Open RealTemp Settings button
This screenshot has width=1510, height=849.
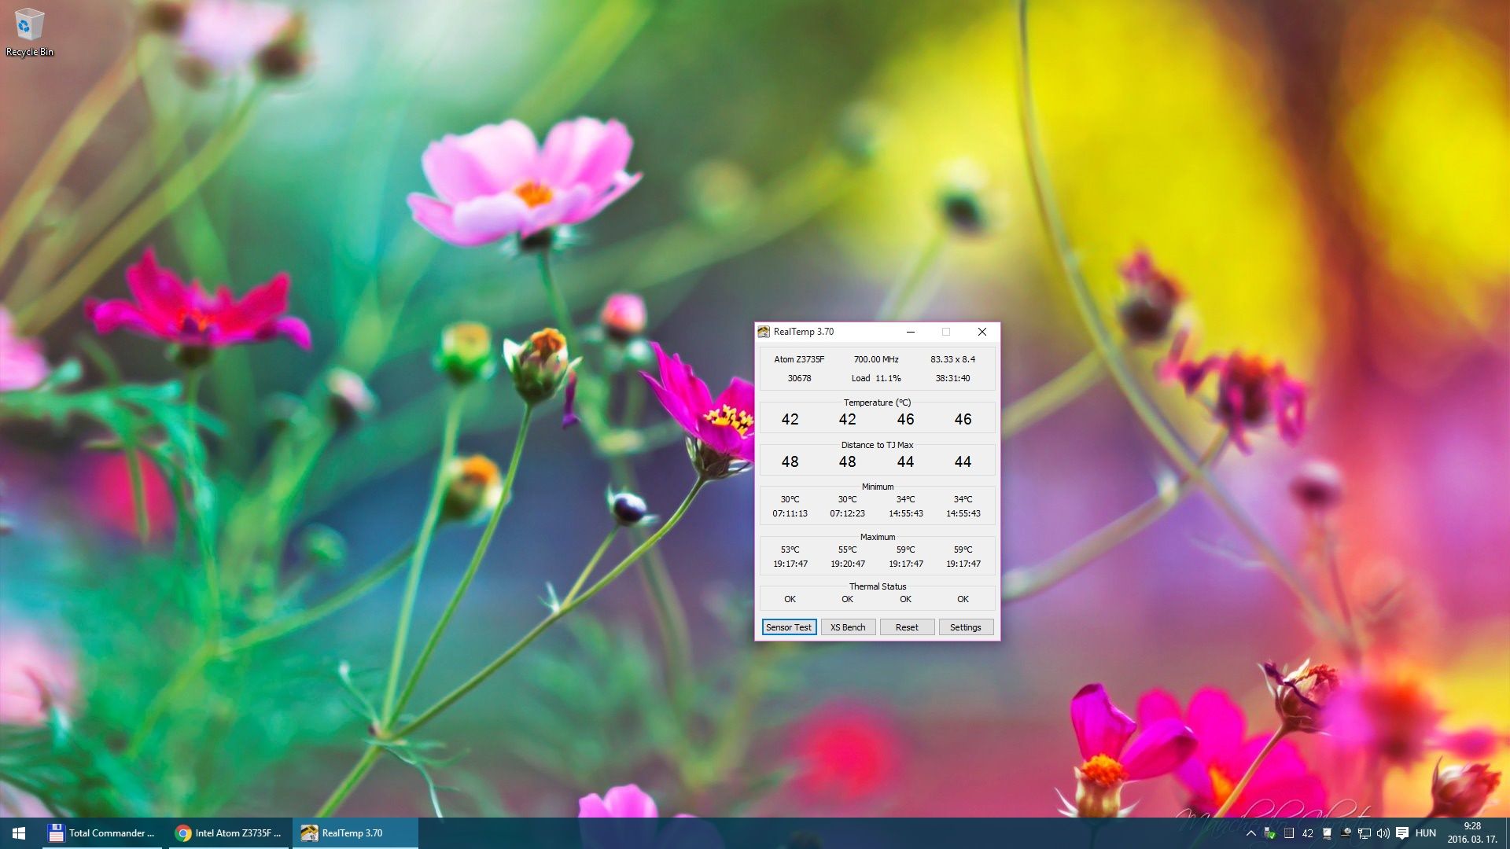coord(966,627)
